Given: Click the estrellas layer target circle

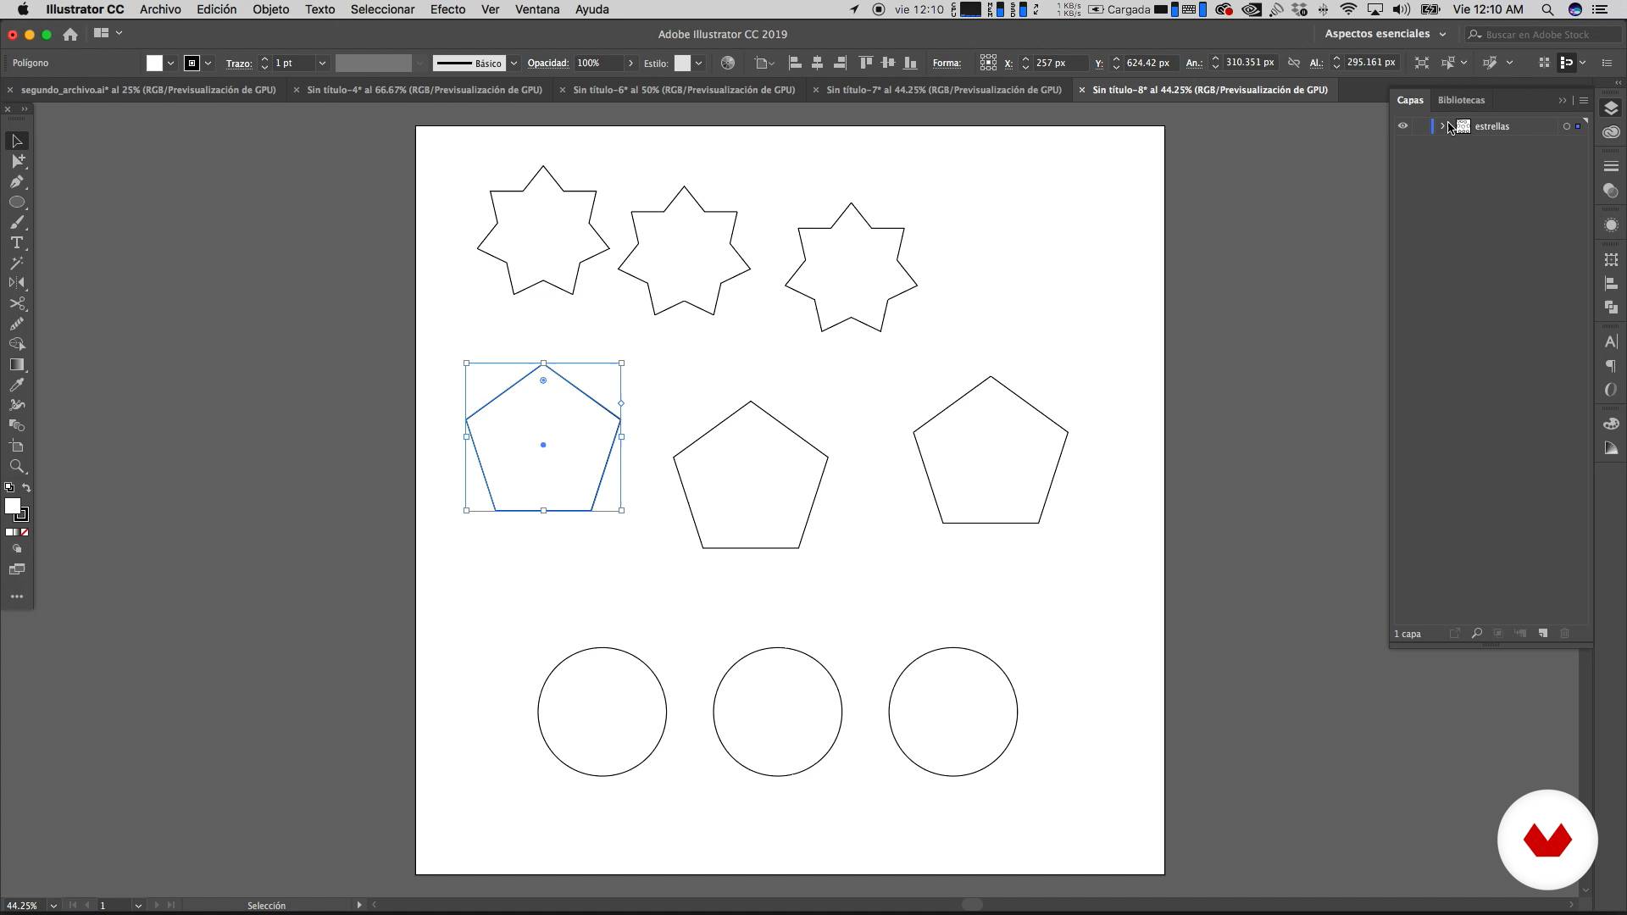Looking at the screenshot, I should coord(1566,126).
